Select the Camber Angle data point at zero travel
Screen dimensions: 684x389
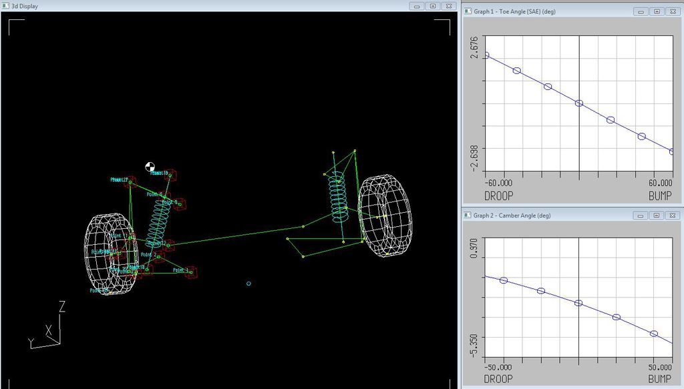click(578, 303)
